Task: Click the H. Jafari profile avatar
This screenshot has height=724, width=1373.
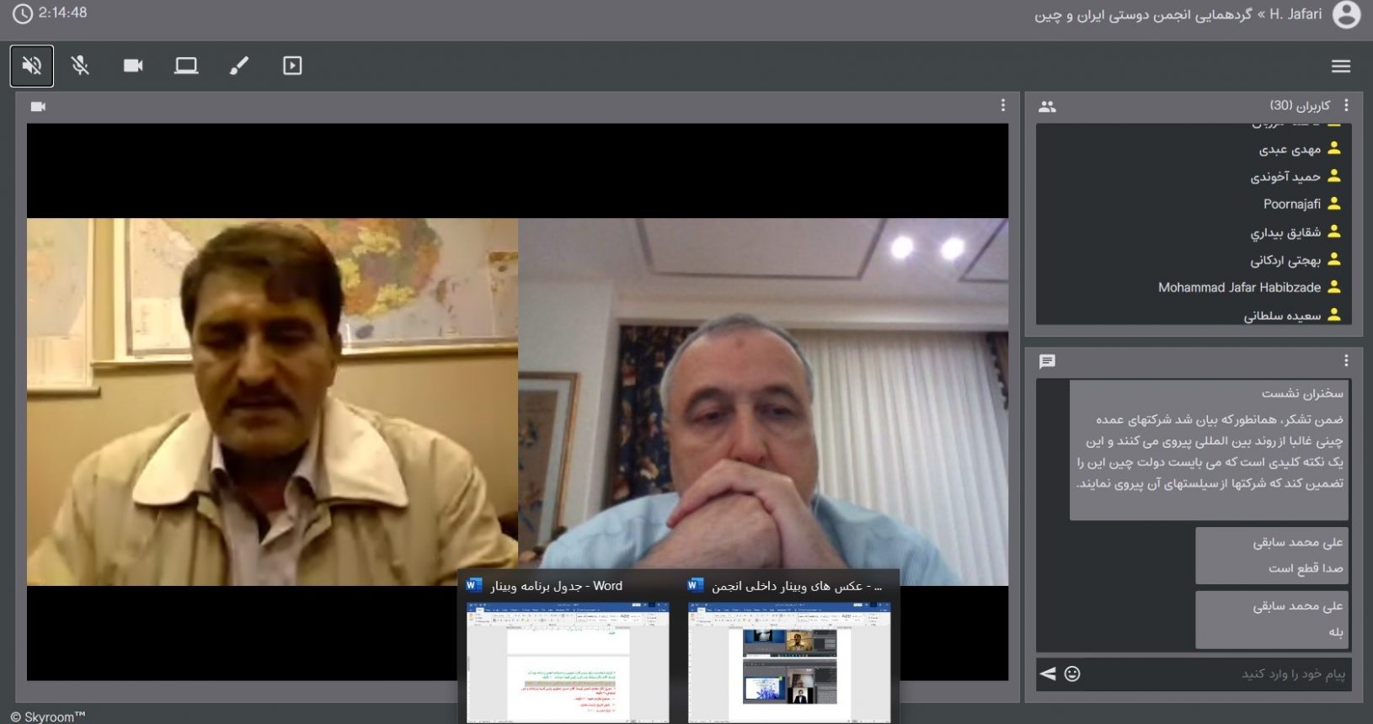Action: [x=1346, y=14]
